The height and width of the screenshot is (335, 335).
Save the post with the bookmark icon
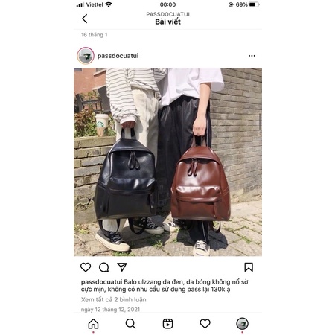coord(249,267)
